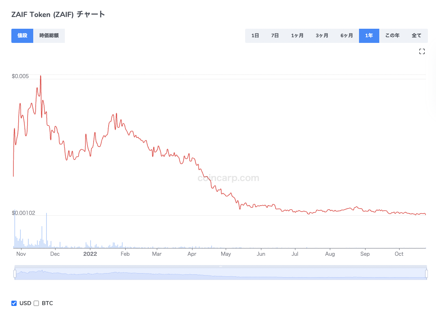The image size is (436, 312).
Task: Click the fullscreen expand icon above the chart
Action: coord(422,51)
